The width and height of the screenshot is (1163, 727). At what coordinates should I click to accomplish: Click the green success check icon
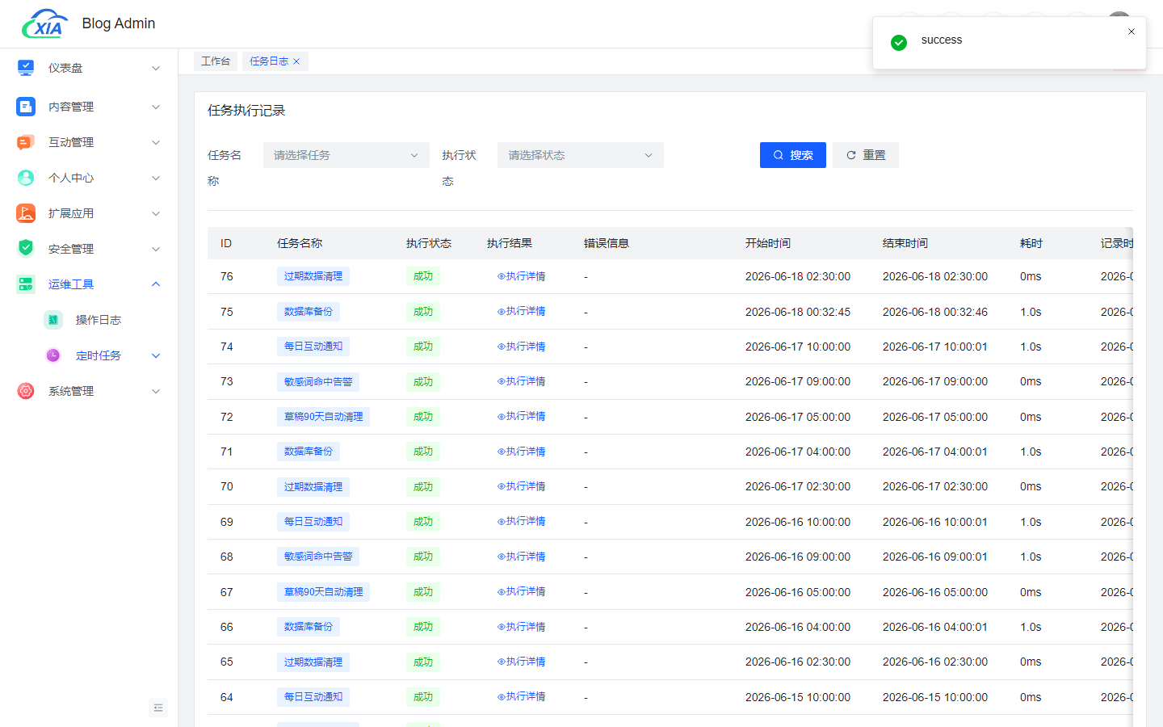pos(899,43)
